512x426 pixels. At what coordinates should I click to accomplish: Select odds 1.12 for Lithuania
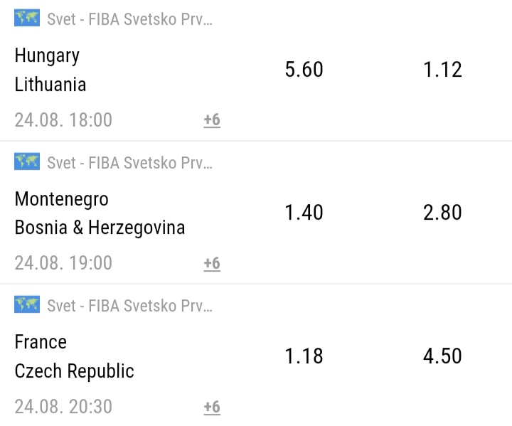[442, 69]
